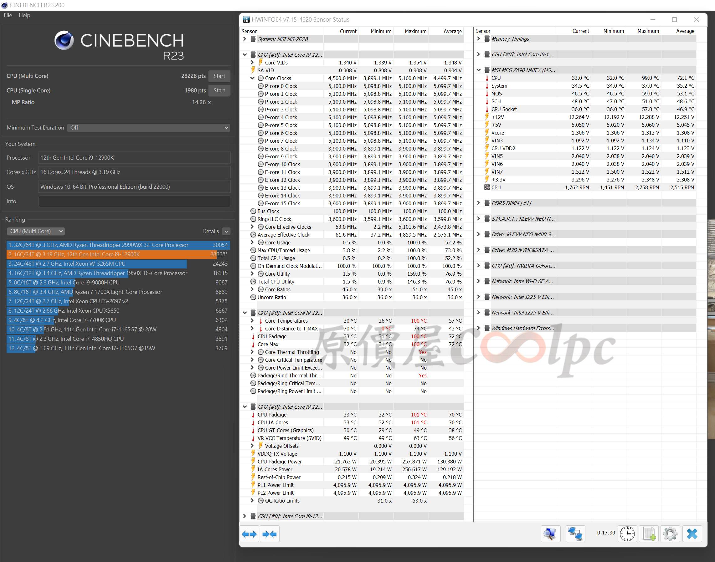
Task: Close sensors with the blue X icon
Action: [x=692, y=534]
